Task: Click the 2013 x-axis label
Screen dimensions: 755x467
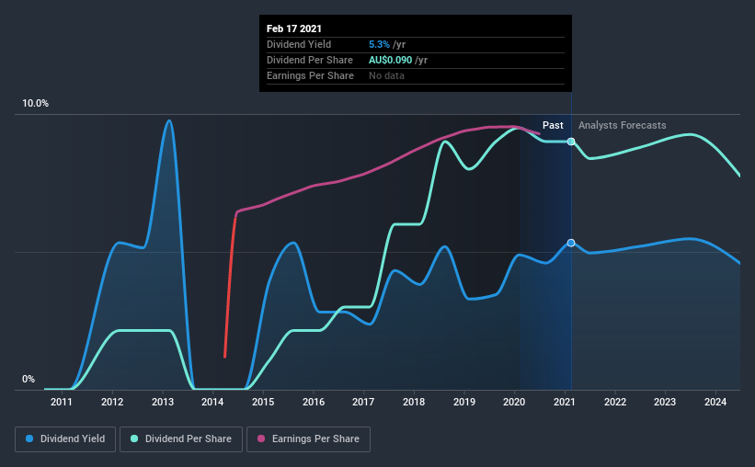Action: (163, 402)
